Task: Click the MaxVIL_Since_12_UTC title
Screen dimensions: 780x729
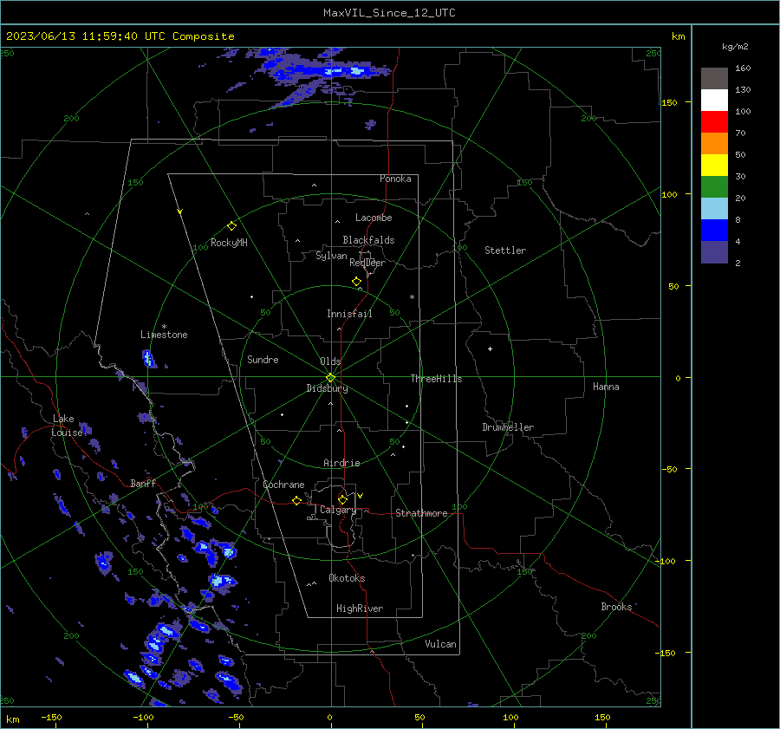Action: coord(389,13)
